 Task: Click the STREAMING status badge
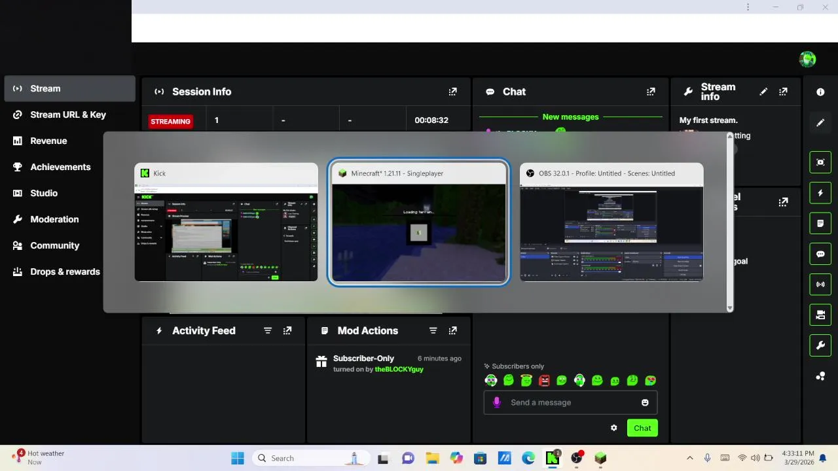pyautogui.click(x=170, y=121)
